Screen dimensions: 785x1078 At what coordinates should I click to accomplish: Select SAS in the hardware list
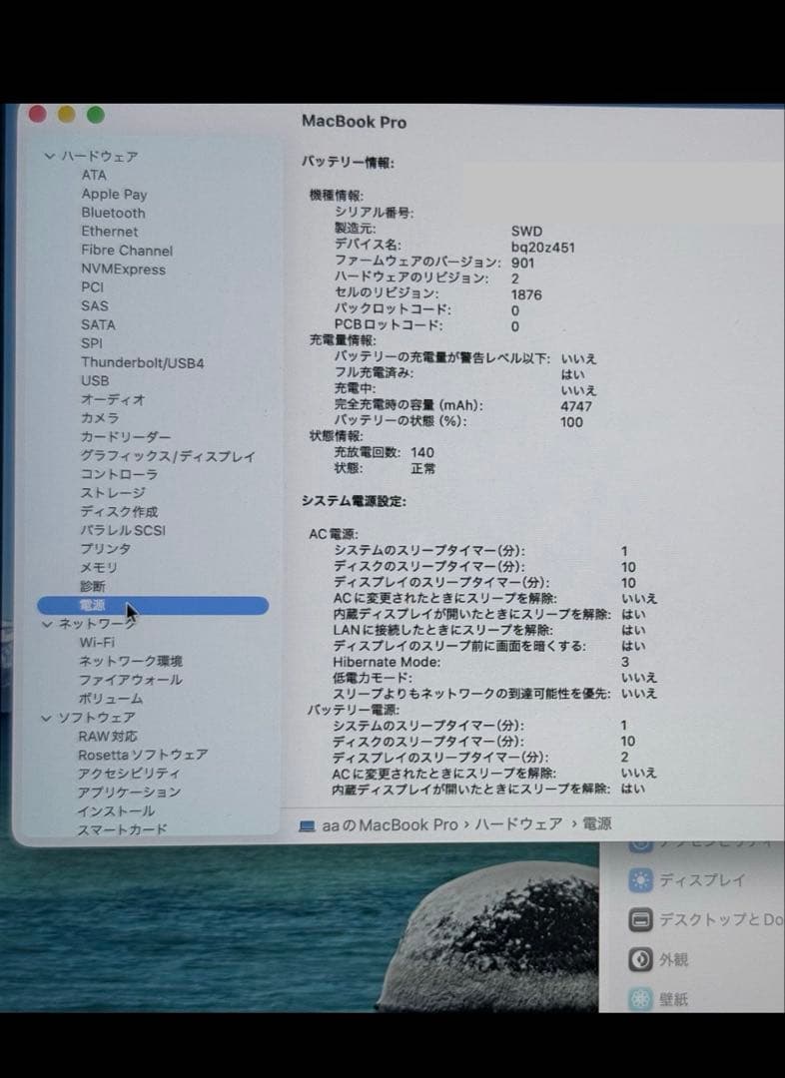(x=94, y=306)
